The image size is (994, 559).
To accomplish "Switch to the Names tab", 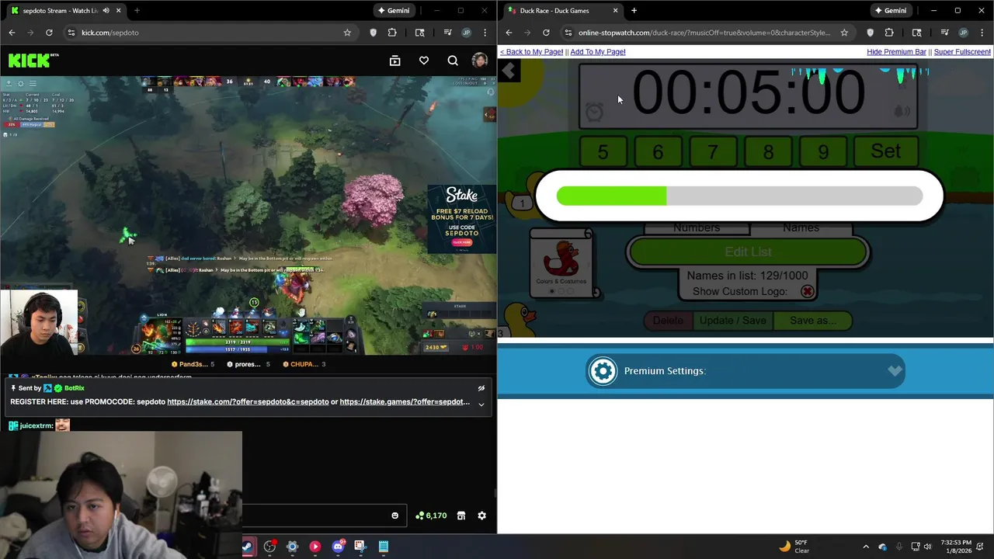I will [x=801, y=227].
